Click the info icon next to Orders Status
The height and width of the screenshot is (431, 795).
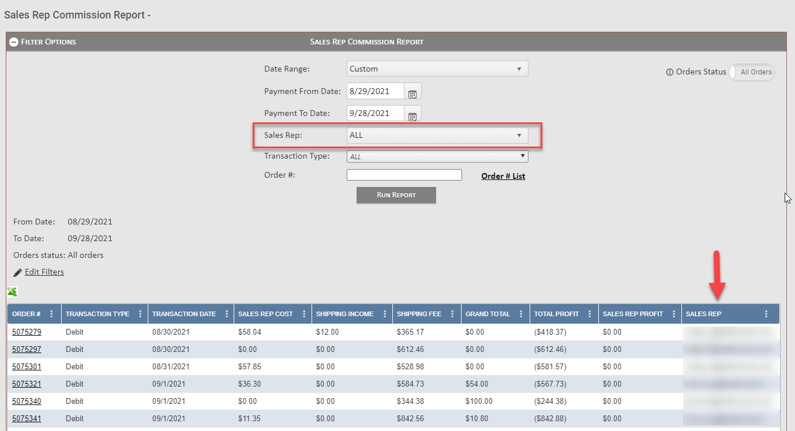click(x=669, y=72)
